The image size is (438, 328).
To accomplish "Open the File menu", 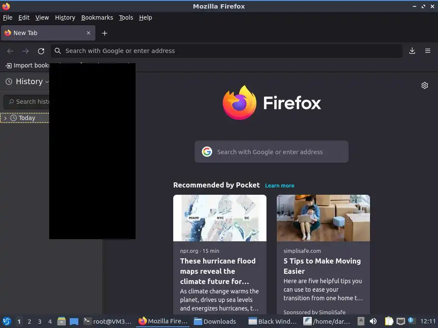I will pyautogui.click(x=8, y=18).
